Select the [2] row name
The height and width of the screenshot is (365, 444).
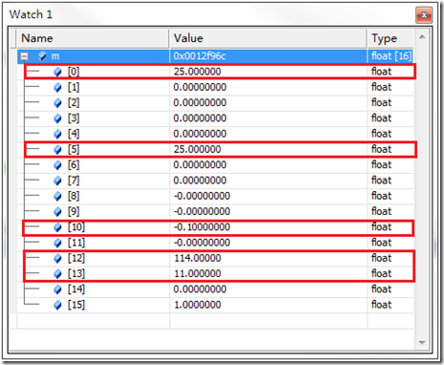[x=74, y=103]
